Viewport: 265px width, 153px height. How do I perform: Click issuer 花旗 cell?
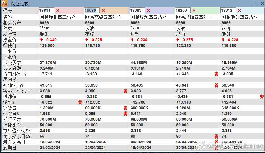coord(89,34)
